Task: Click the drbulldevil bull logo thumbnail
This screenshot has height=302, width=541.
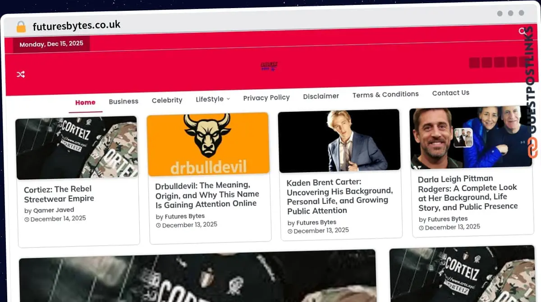Action: tap(208, 144)
